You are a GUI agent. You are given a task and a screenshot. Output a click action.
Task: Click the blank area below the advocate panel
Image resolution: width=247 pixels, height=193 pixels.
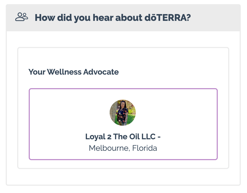tap(123, 177)
